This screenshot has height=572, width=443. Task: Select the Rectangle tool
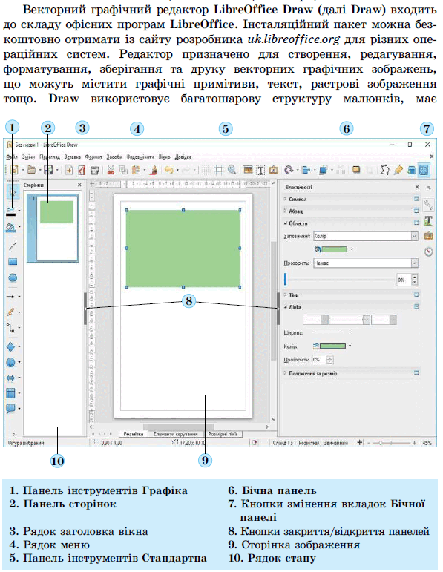[13, 262]
